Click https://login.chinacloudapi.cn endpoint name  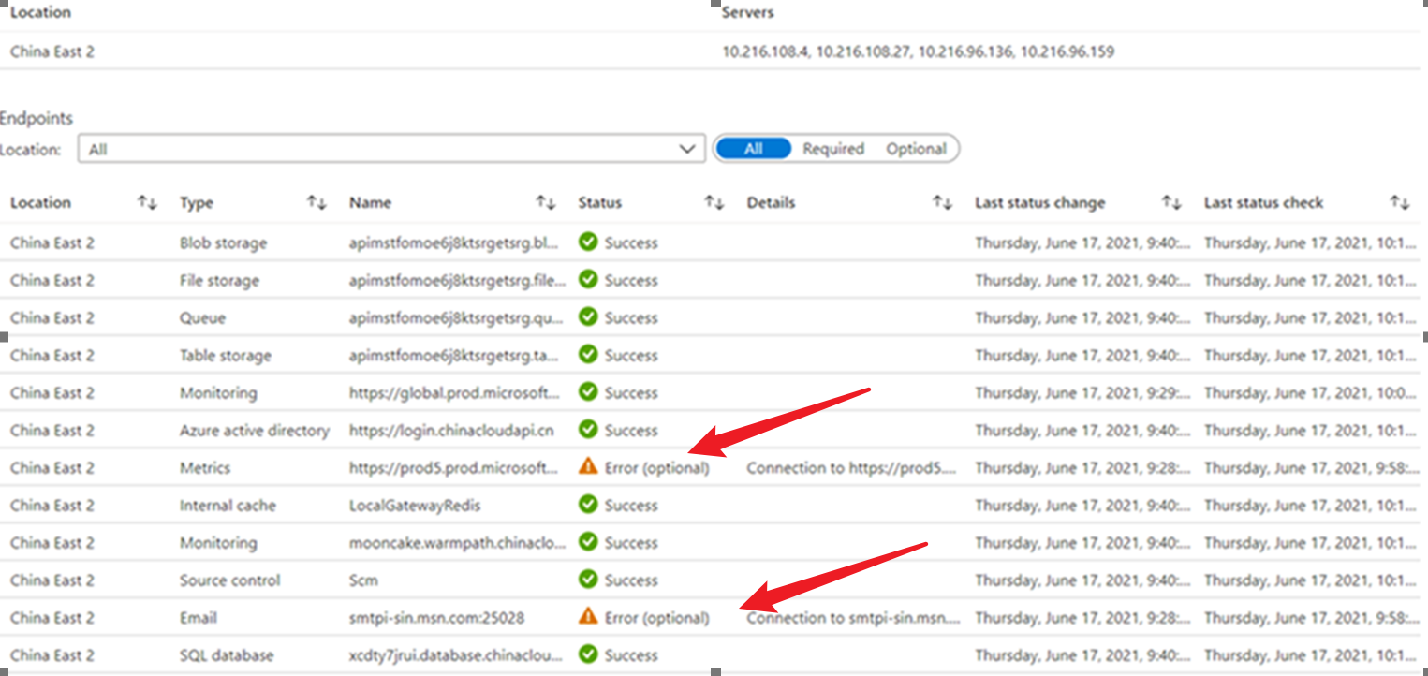click(x=450, y=431)
